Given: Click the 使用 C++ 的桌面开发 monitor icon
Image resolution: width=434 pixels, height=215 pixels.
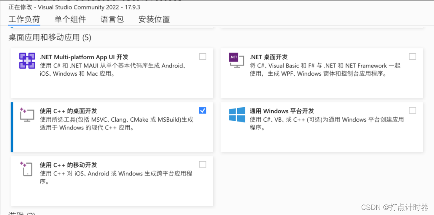Looking at the screenshot, I should [27, 115].
